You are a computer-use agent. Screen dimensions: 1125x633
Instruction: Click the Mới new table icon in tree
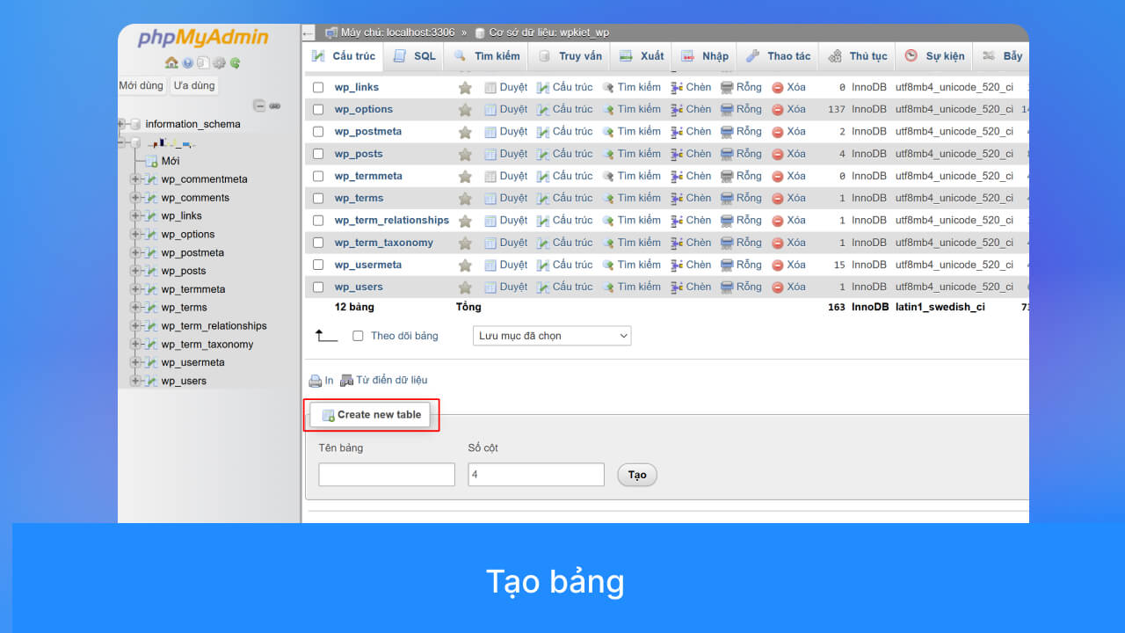[152, 161]
